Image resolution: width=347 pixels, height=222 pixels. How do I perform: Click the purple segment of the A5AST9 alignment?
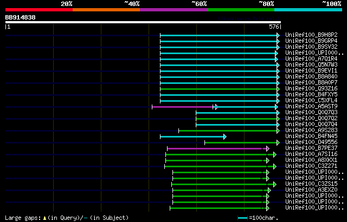[x=182, y=107]
